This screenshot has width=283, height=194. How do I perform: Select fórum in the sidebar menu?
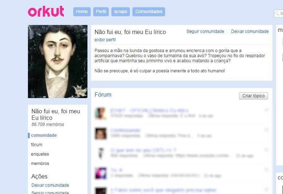tap(37, 145)
